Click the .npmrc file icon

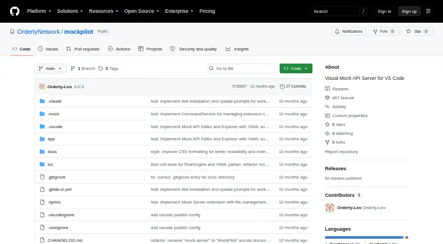click(42, 202)
